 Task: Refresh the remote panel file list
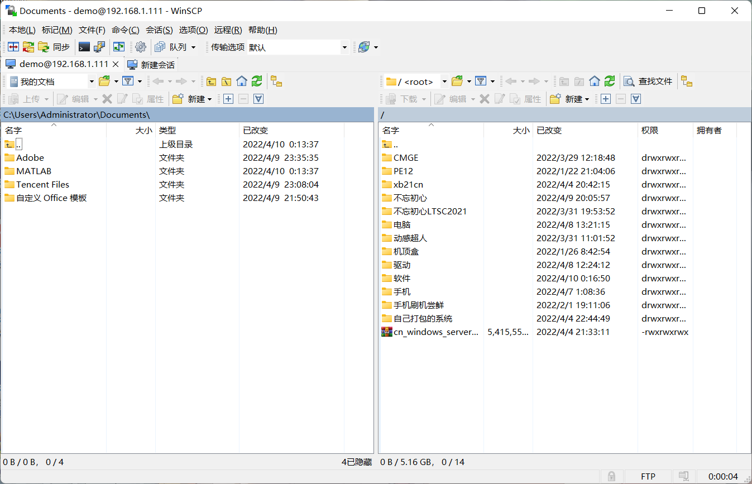610,82
